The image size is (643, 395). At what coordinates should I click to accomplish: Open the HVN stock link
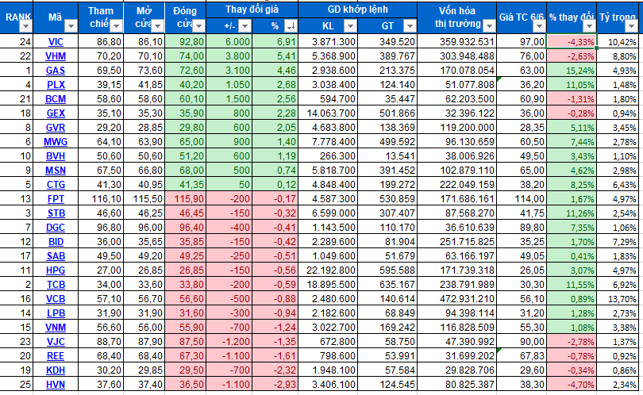tap(56, 385)
